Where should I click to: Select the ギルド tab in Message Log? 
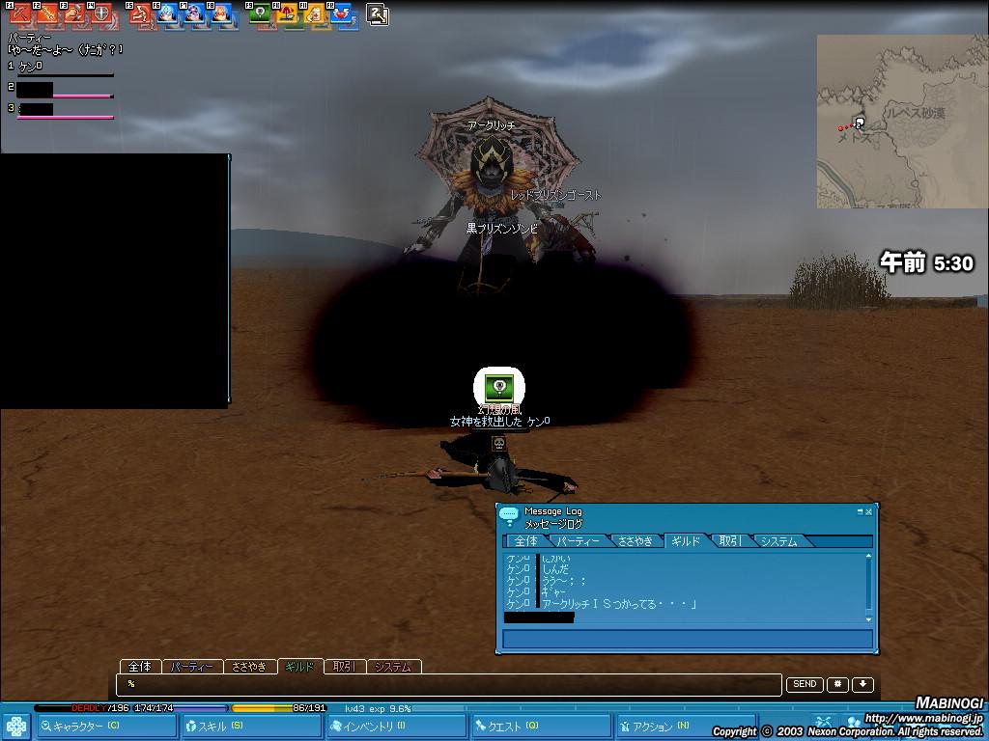coord(687,540)
